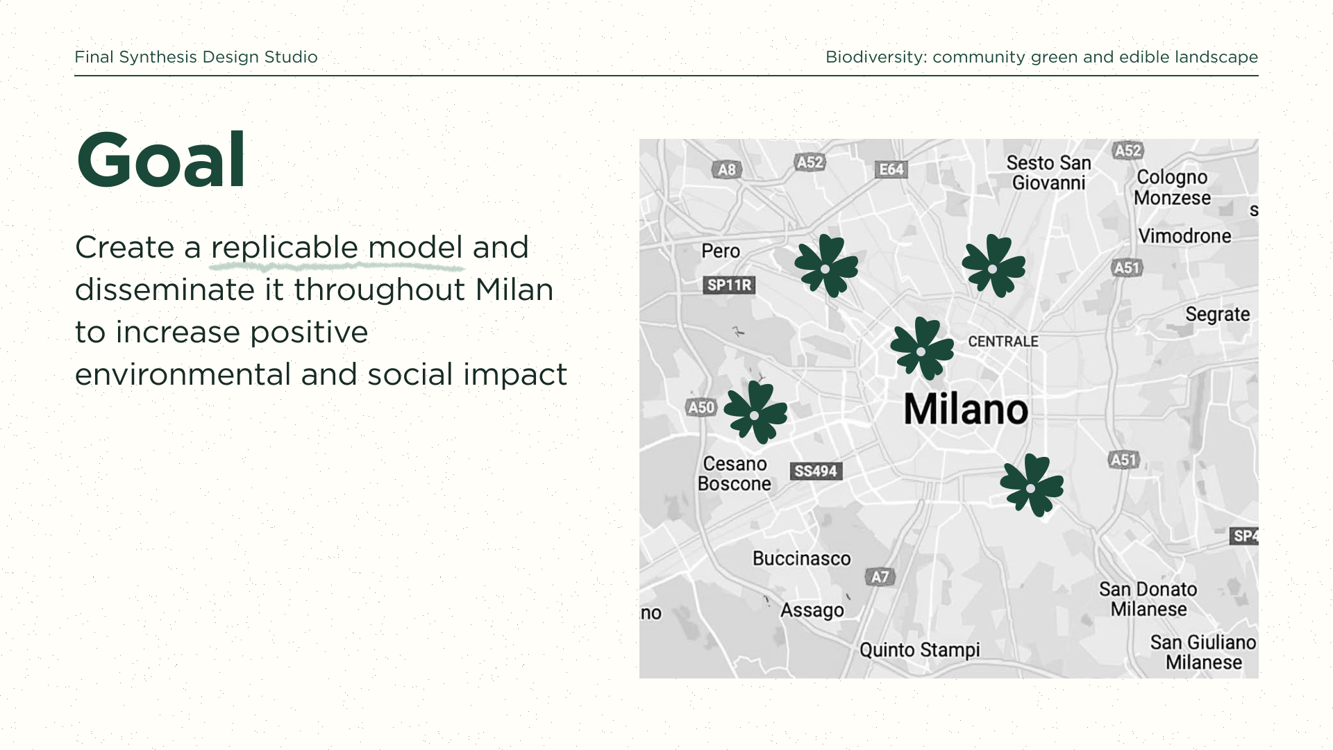Click the Vimodrone label
The image size is (1333, 750).
click(x=1185, y=236)
